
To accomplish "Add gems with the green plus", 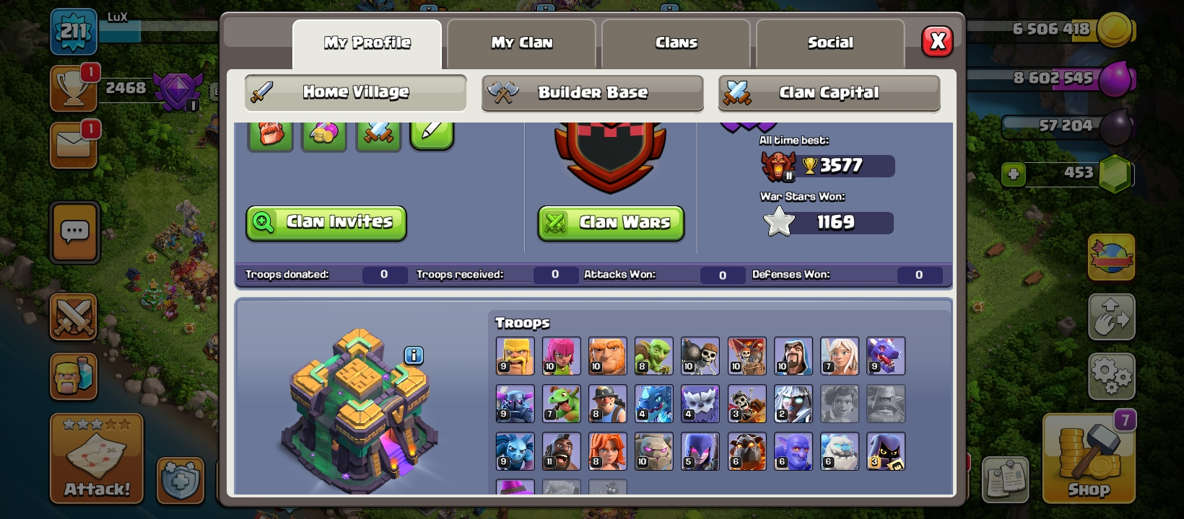I will click(x=1014, y=174).
